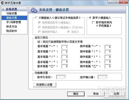Confirm with the 确定 button
Image resolution: width=129 pixels, height=100 pixels.
[x=76, y=94]
